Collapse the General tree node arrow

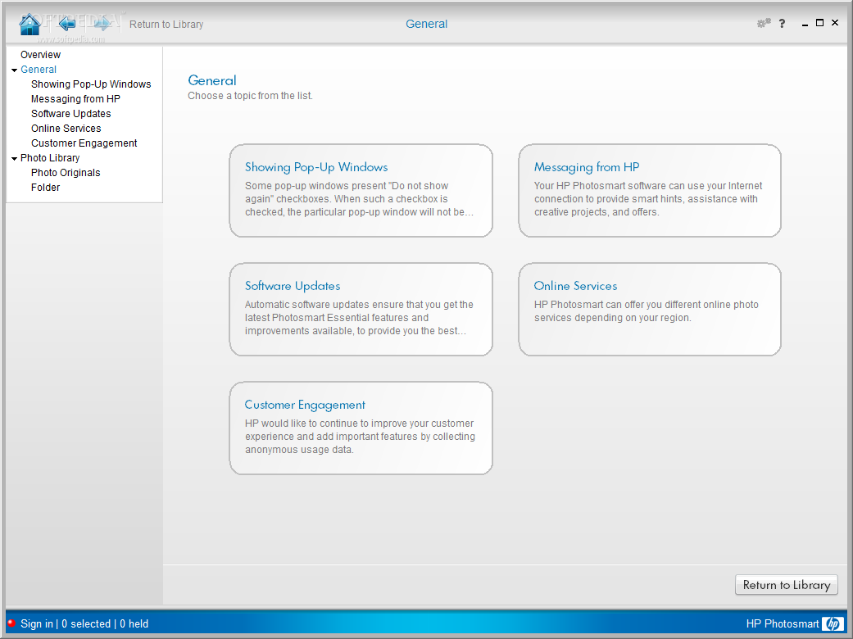point(14,70)
